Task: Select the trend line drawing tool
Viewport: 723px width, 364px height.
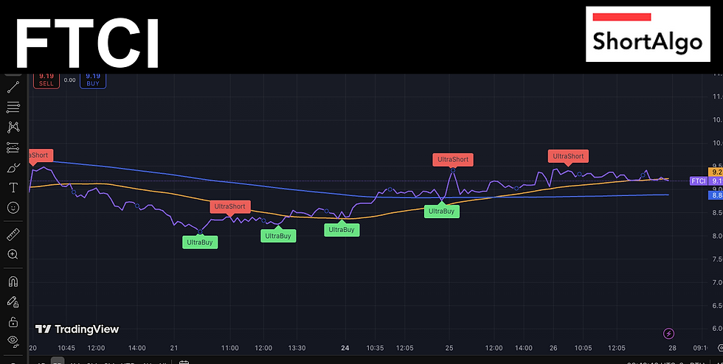Action: point(13,87)
